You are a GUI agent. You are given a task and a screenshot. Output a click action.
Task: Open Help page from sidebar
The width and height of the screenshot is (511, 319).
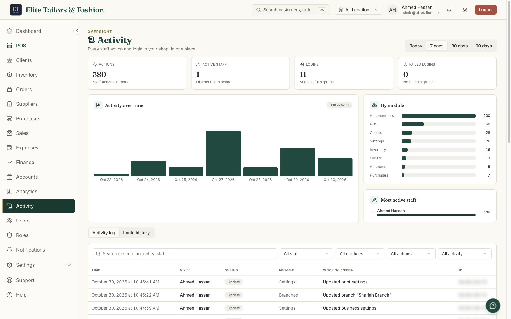39,295
